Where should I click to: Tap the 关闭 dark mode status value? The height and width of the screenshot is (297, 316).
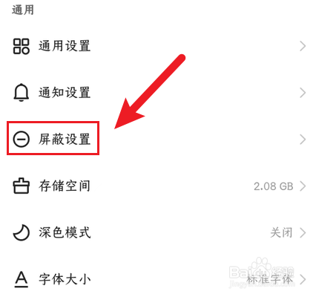[281, 232]
